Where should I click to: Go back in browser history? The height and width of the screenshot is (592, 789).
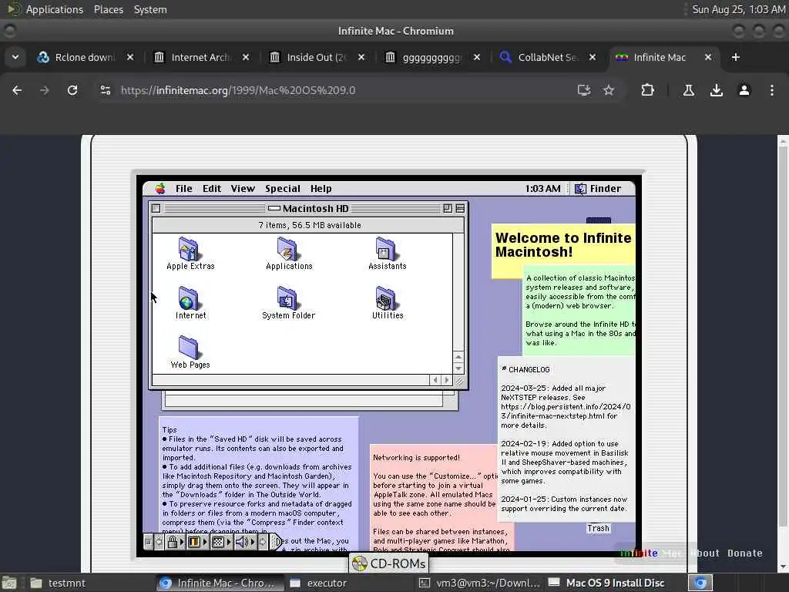coord(17,90)
